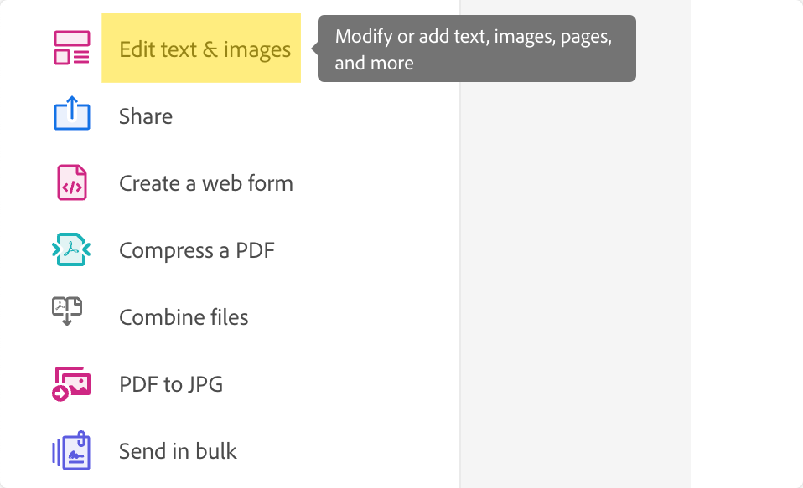Click the teal Compress a PDF icon

click(71, 249)
